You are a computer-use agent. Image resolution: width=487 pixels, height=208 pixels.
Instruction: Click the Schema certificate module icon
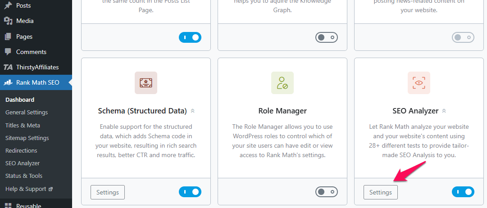tap(146, 82)
